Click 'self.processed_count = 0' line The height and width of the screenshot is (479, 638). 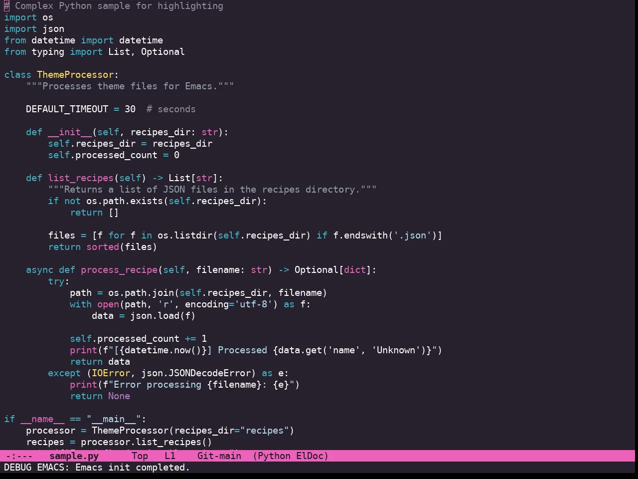point(114,155)
